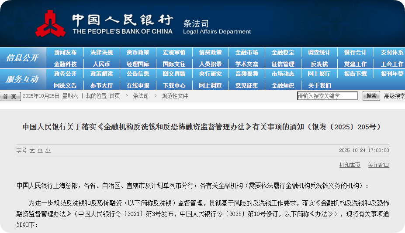
Task: Select 经理国库 menu item
Action: (138, 64)
